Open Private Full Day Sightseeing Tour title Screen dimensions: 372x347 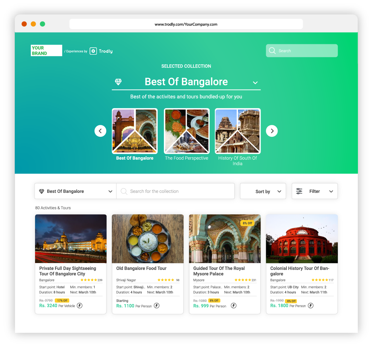coord(68,271)
